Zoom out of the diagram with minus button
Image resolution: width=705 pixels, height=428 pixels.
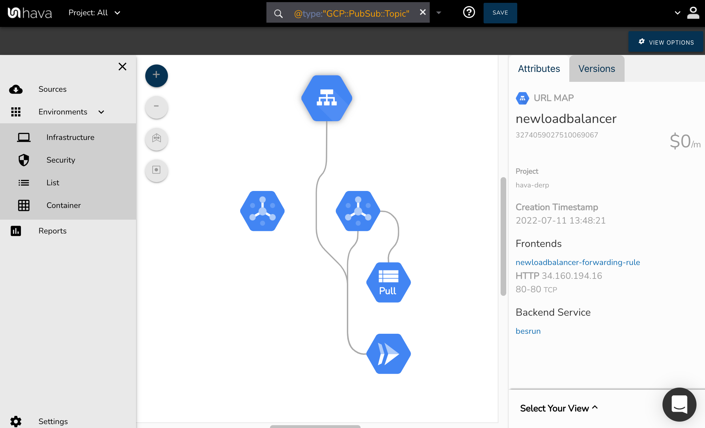click(x=156, y=107)
